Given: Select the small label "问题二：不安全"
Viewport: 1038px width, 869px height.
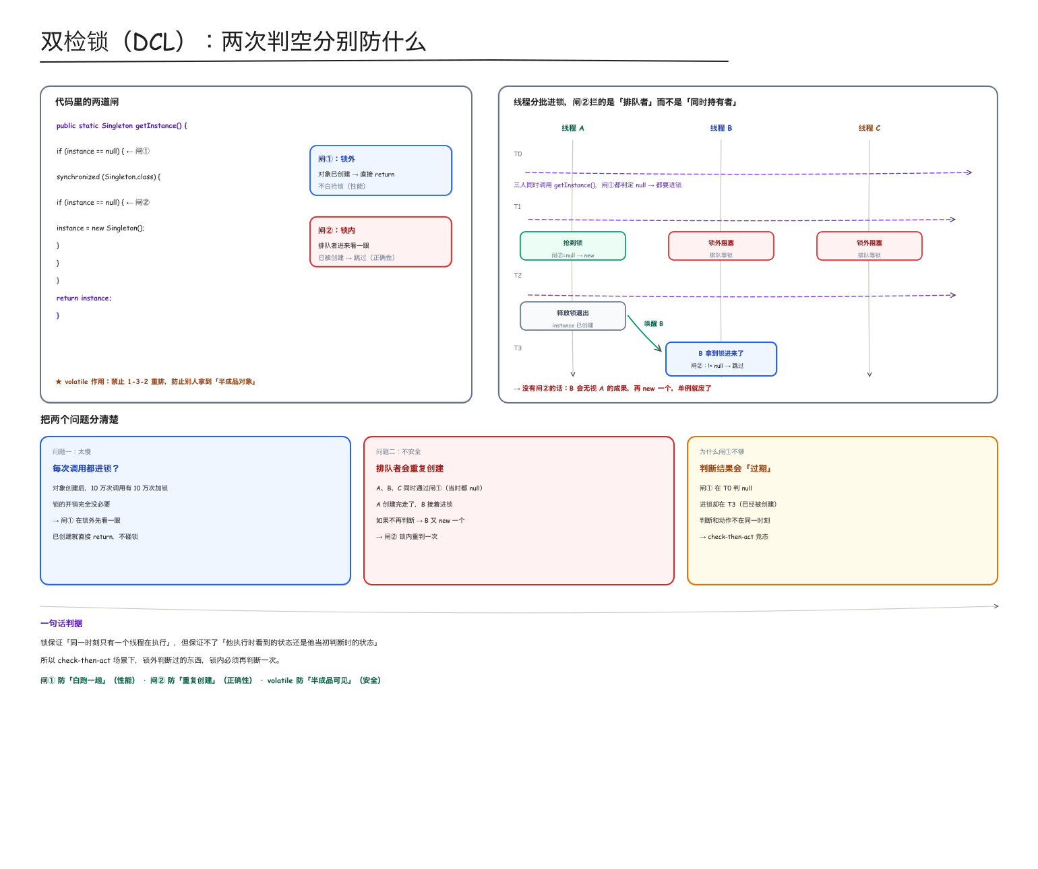Looking at the screenshot, I should 398,452.
